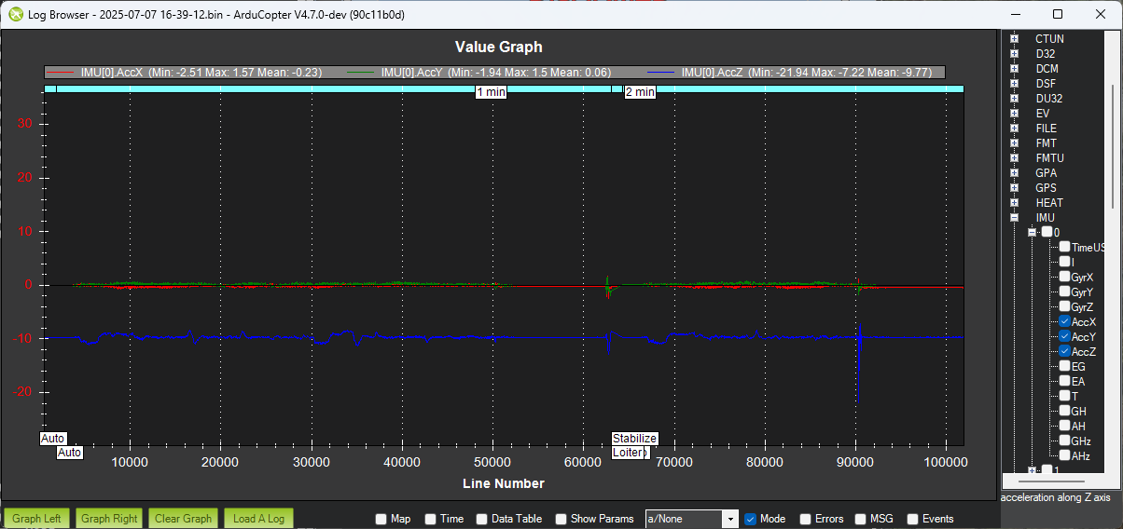The height and width of the screenshot is (529, 1123).
Task: Collapse the IMU instance 0 node
Action: click(1032, 233)
